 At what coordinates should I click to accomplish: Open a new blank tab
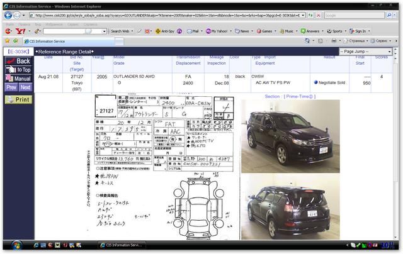point(119,41)
